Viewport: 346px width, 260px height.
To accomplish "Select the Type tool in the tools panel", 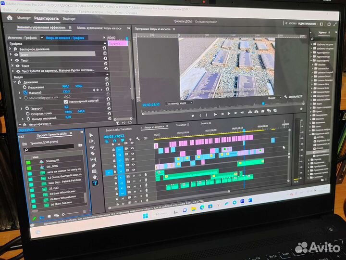I will click(95, 183).
